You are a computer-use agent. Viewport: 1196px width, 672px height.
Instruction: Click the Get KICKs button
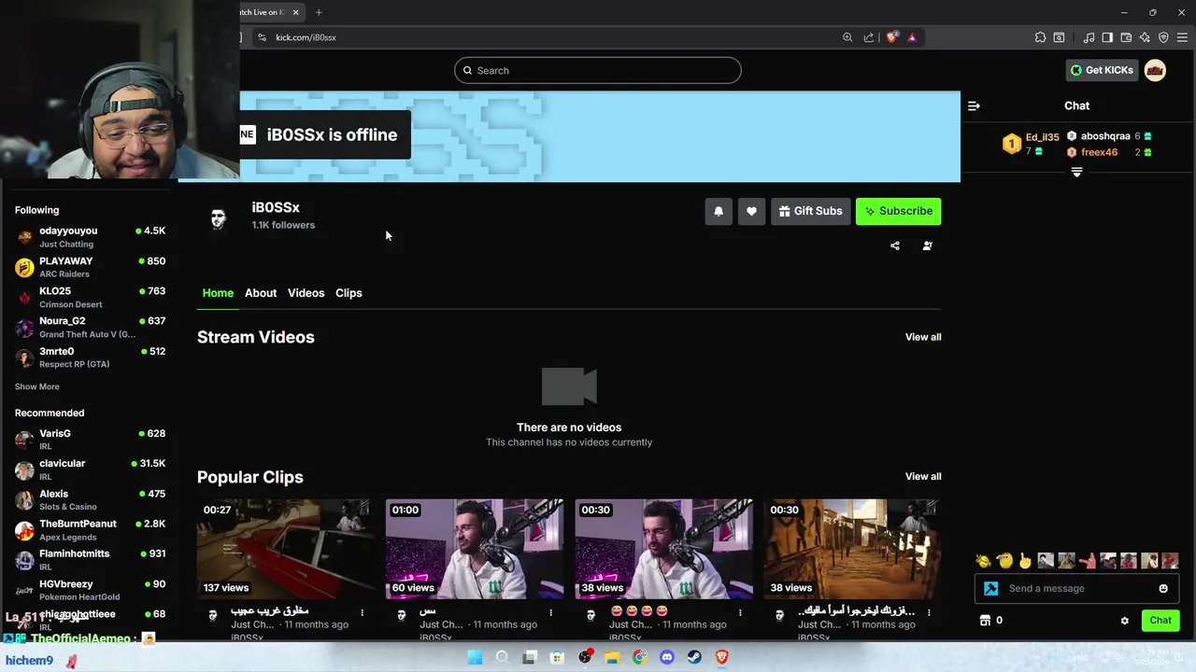point(1102,70)
